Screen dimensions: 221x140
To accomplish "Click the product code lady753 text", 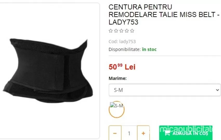I will click(122, 41).
